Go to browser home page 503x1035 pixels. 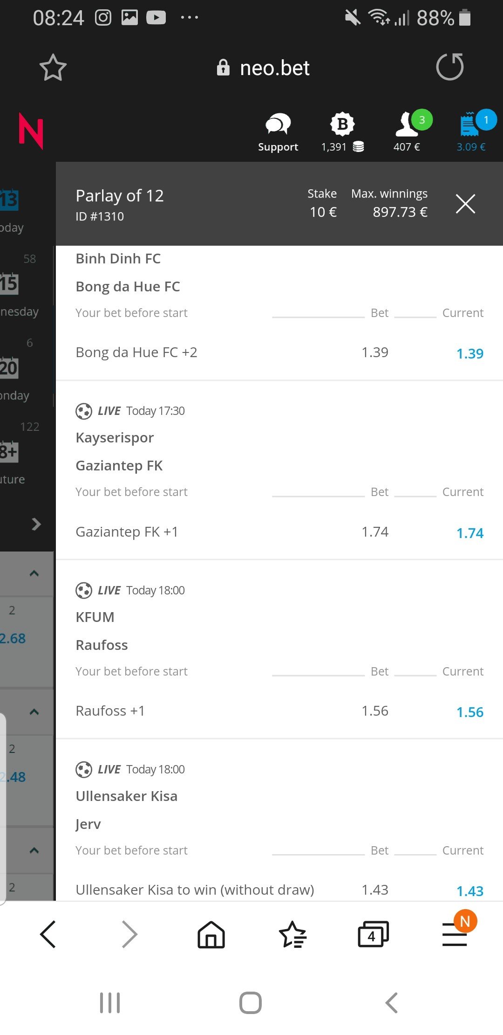point(211,934)
